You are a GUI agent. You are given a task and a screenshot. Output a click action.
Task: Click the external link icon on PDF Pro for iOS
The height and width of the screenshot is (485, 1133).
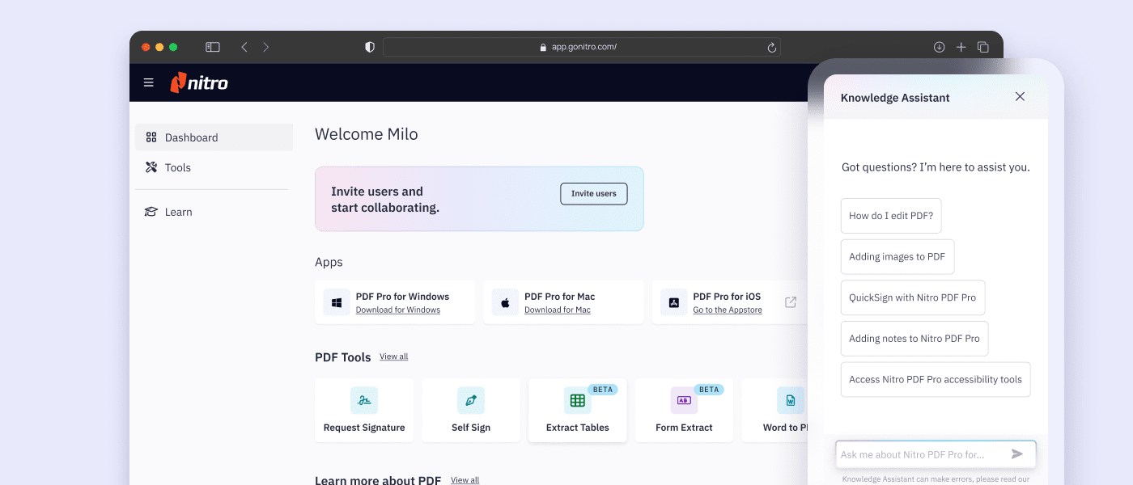790,302
